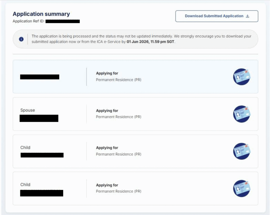This screenshot has width=270, height=215.
Task: Select the Application summary heading
Action: click(41, 14)
